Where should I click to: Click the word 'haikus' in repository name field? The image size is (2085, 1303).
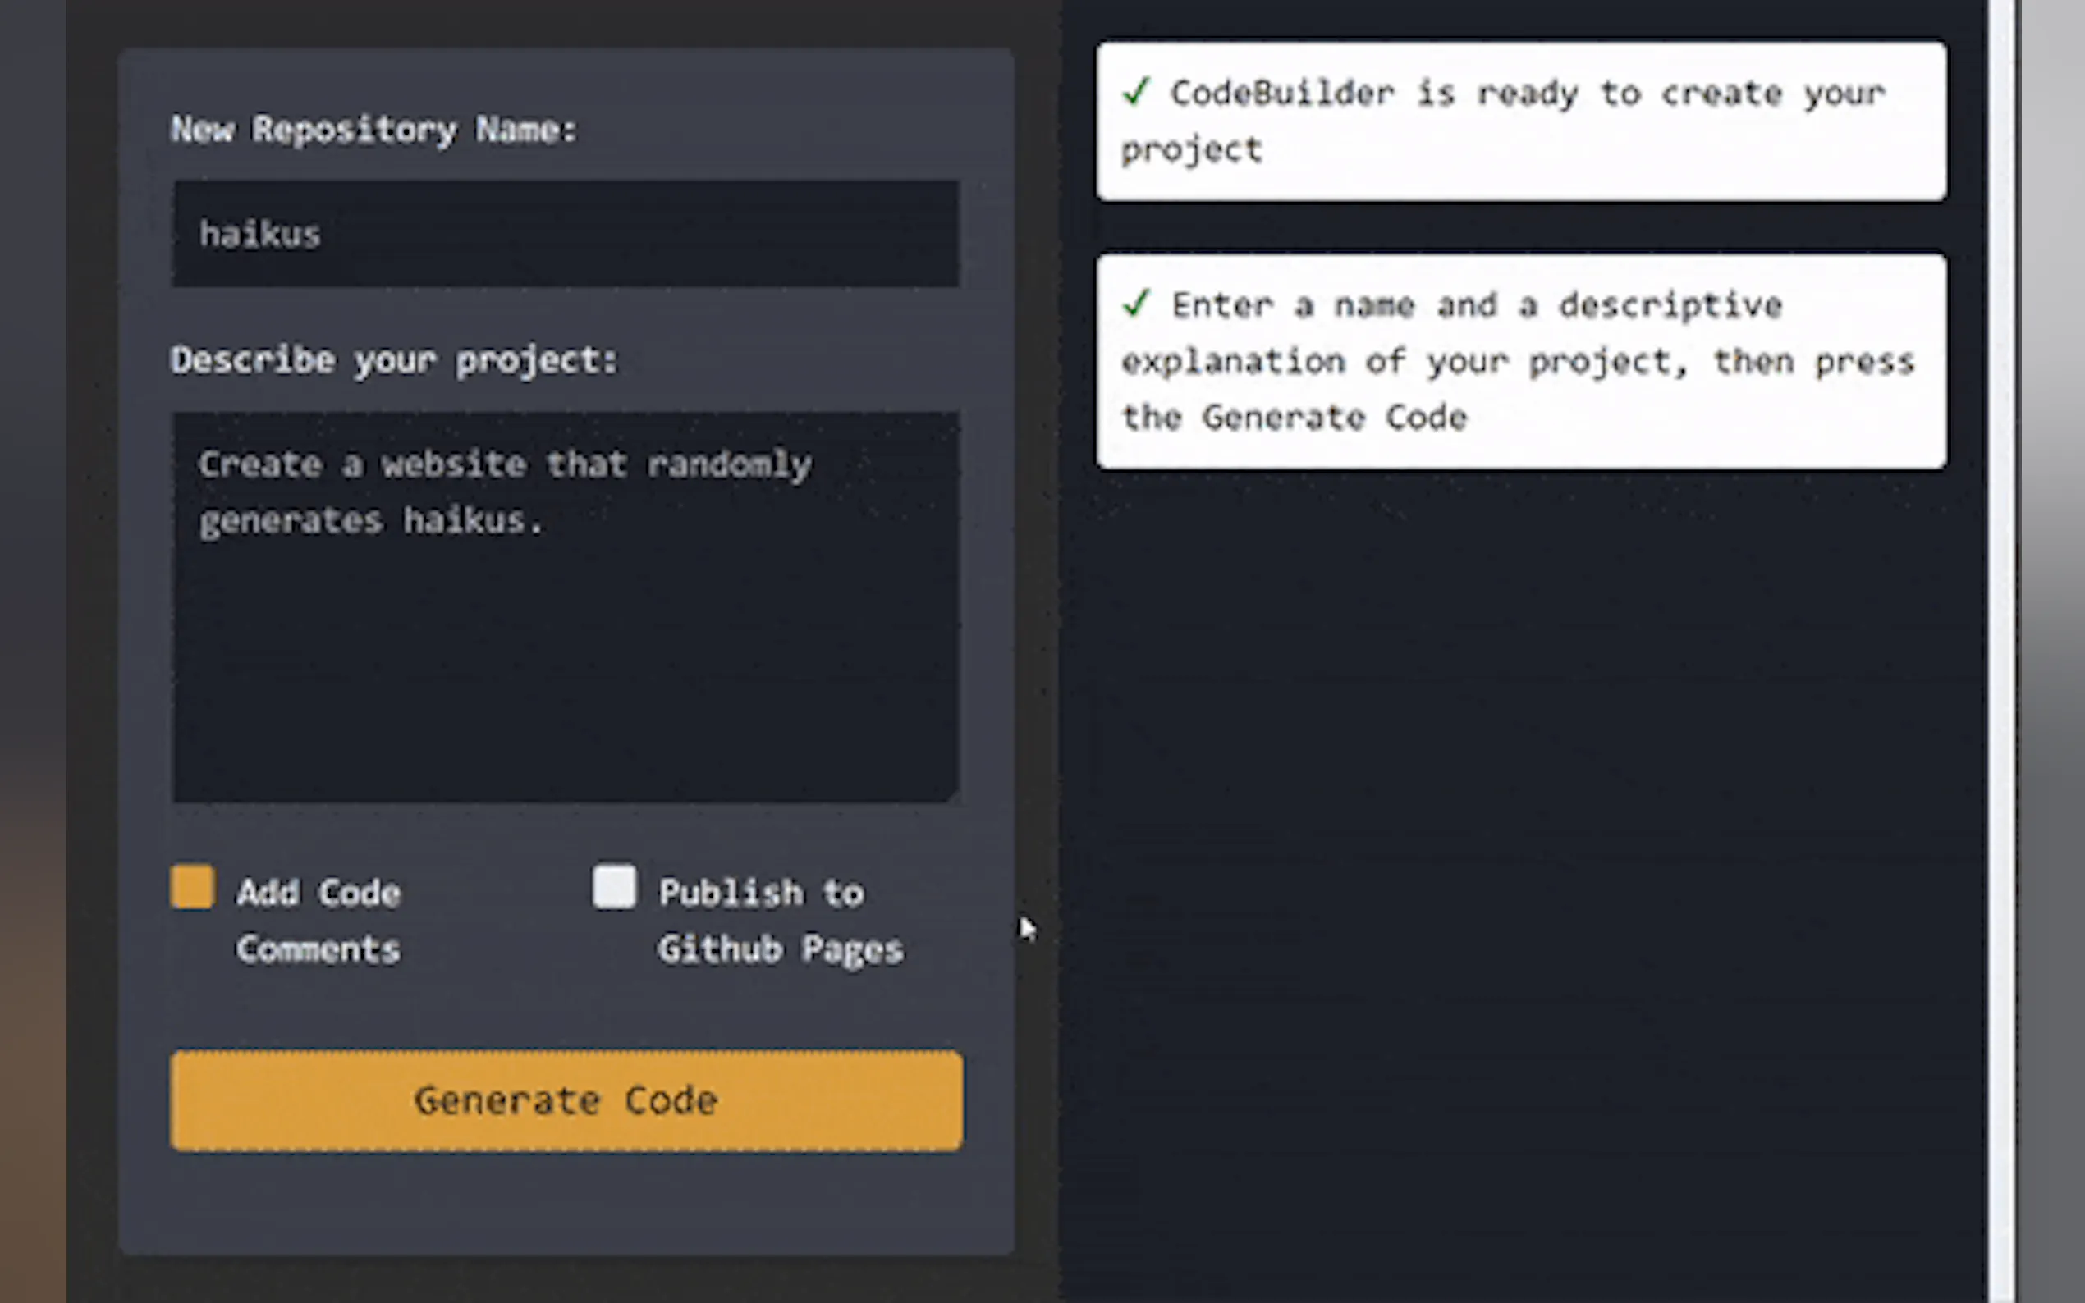pos(259,235)
